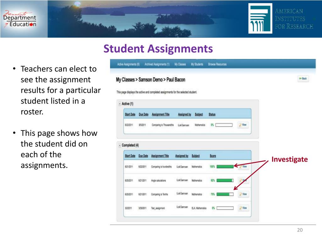Collapse the Active (1) section
Viewport: 322px width, 241px height.
click(120, 104)
